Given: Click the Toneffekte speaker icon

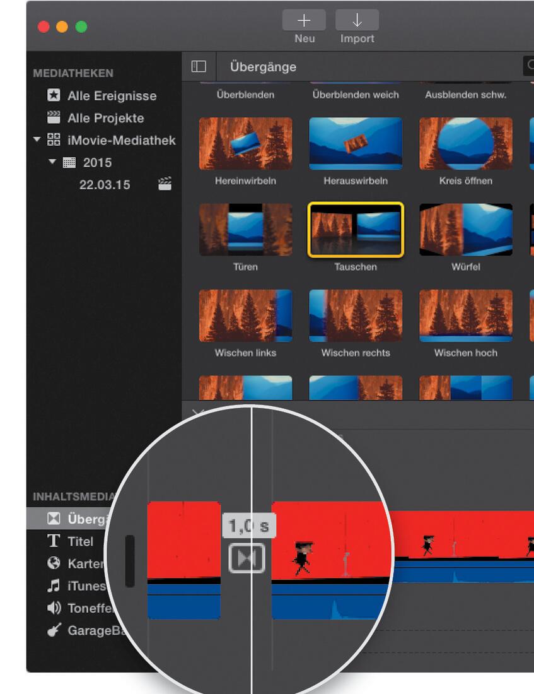Looking at the screenshot, I should 55,608.
